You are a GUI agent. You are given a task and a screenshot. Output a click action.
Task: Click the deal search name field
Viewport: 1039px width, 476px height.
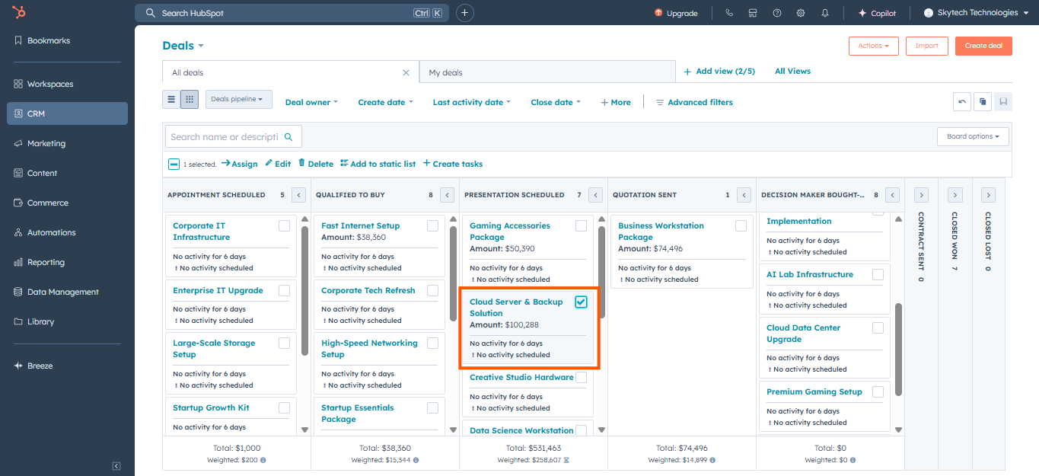(x=225, y=137)
